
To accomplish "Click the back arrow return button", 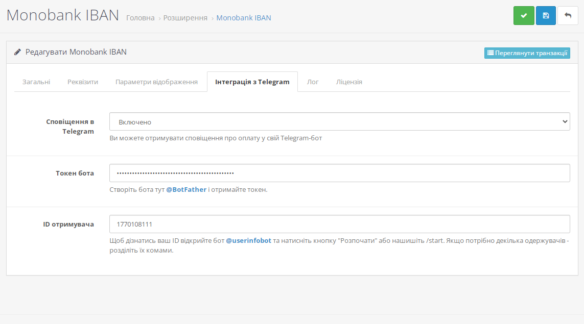I will click(x=568, y=16).
